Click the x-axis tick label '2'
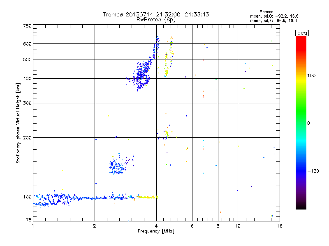329x246 pixels. click(95, 226)
